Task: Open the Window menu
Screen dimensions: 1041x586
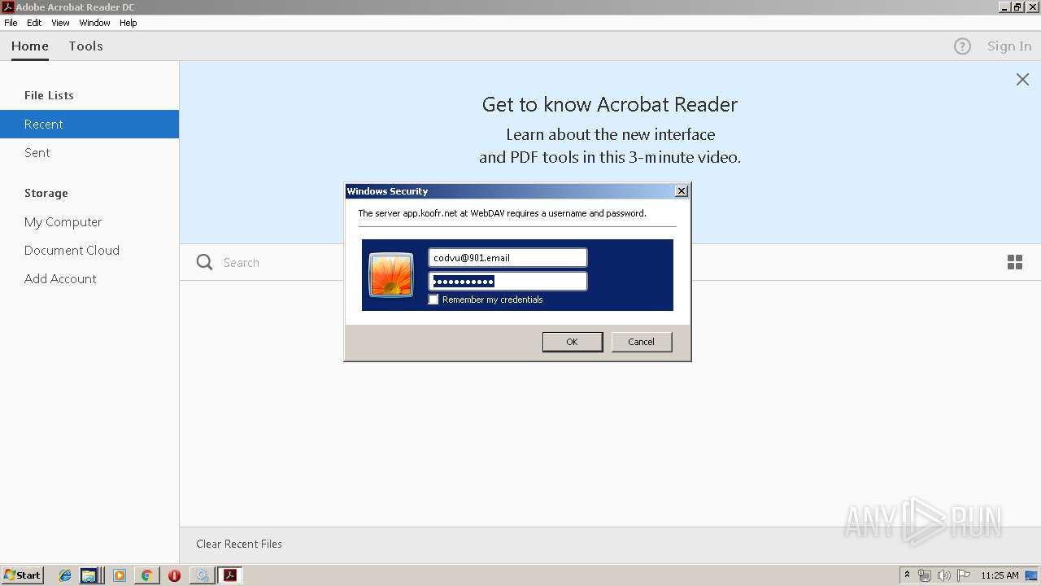Action: pos(94,23)
